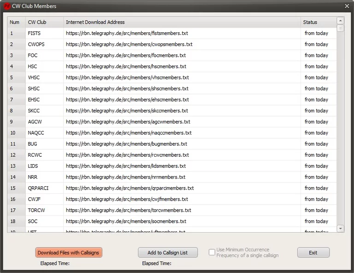Click the CW Club column header
Image resolution: width=354 pixels, height=273 pixels.
point(44,22)
